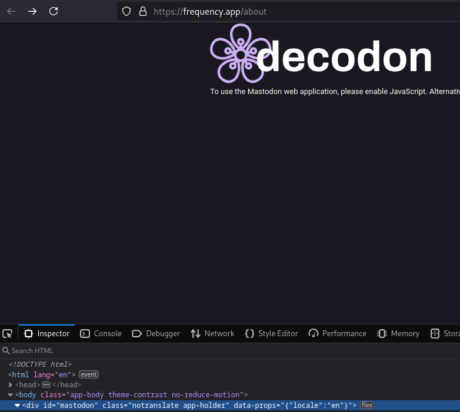Go back to the previous page
The image size is (460, 412).
(x=11, y=11)
